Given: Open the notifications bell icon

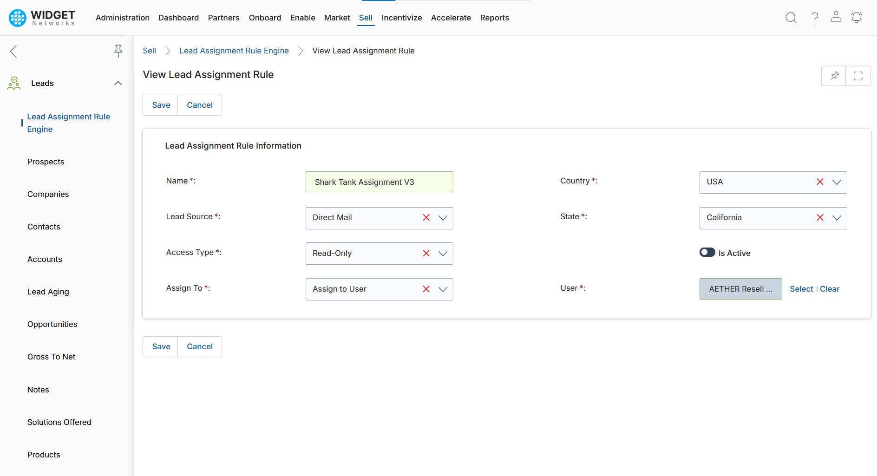Looking at the screenshot, I should [x=856, y=18].
